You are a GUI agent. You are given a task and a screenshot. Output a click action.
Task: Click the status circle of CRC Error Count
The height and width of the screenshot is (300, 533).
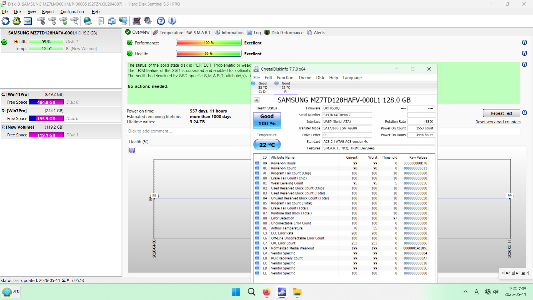[257, 243]
